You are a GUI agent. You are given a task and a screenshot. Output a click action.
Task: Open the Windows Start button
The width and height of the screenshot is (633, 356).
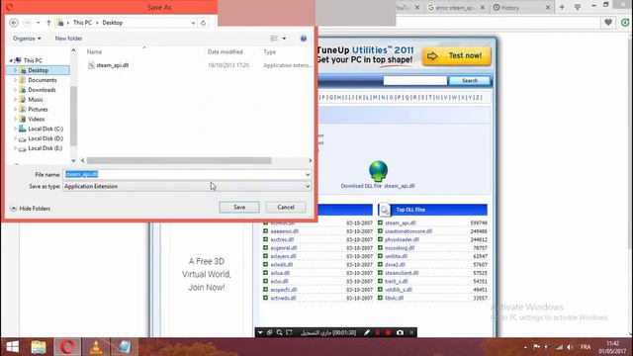click(x=12, y=347)
